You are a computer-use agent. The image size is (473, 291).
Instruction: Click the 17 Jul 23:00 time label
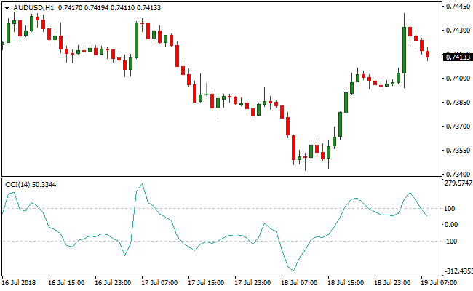click(253, 283)
